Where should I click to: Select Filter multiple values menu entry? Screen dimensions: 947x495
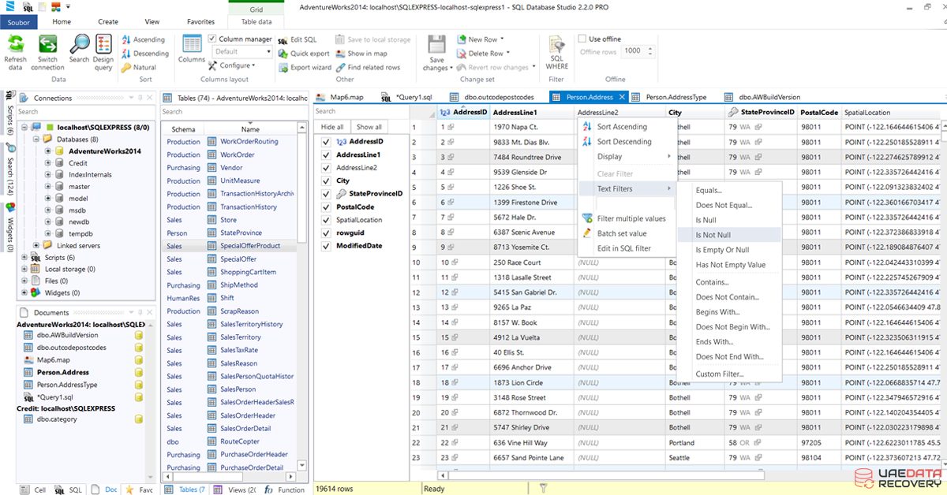point(623,219)
